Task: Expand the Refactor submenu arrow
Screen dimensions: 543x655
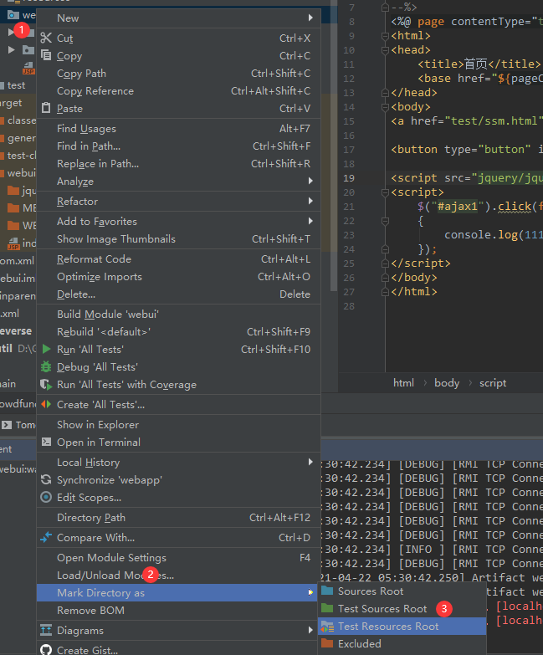Action: [310, 201]
